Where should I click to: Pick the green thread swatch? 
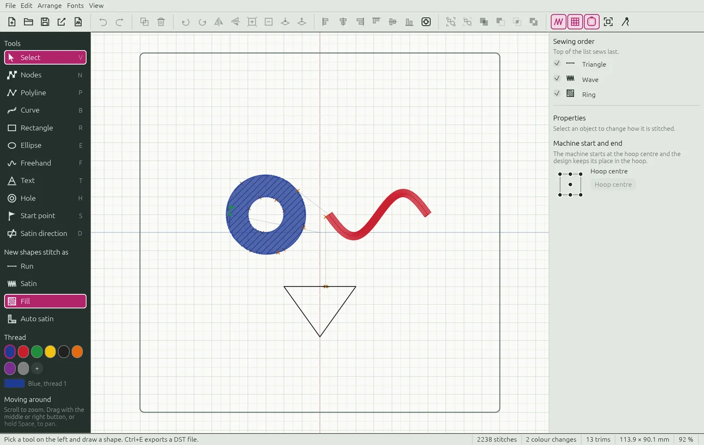click(x=37, y=352)
